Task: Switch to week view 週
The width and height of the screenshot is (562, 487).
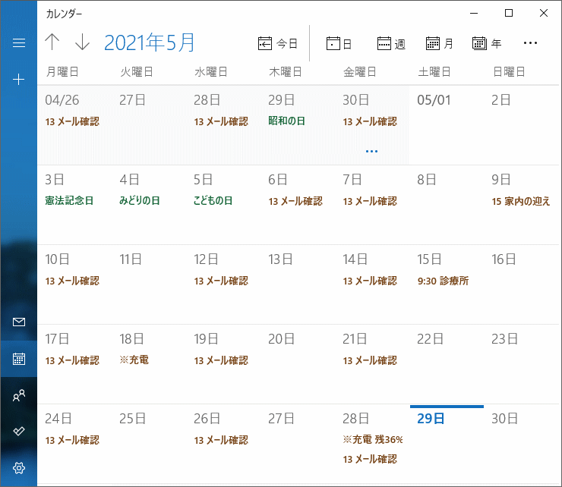Action: point(391,44)
